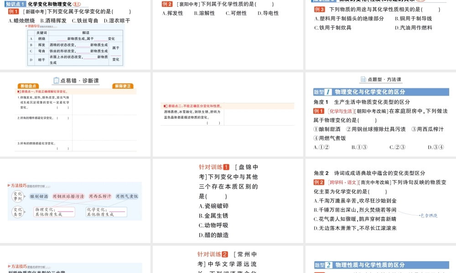The image size is (456, 273).
Task: Click the red 例1 badge
Action: [x=13, y=11]
